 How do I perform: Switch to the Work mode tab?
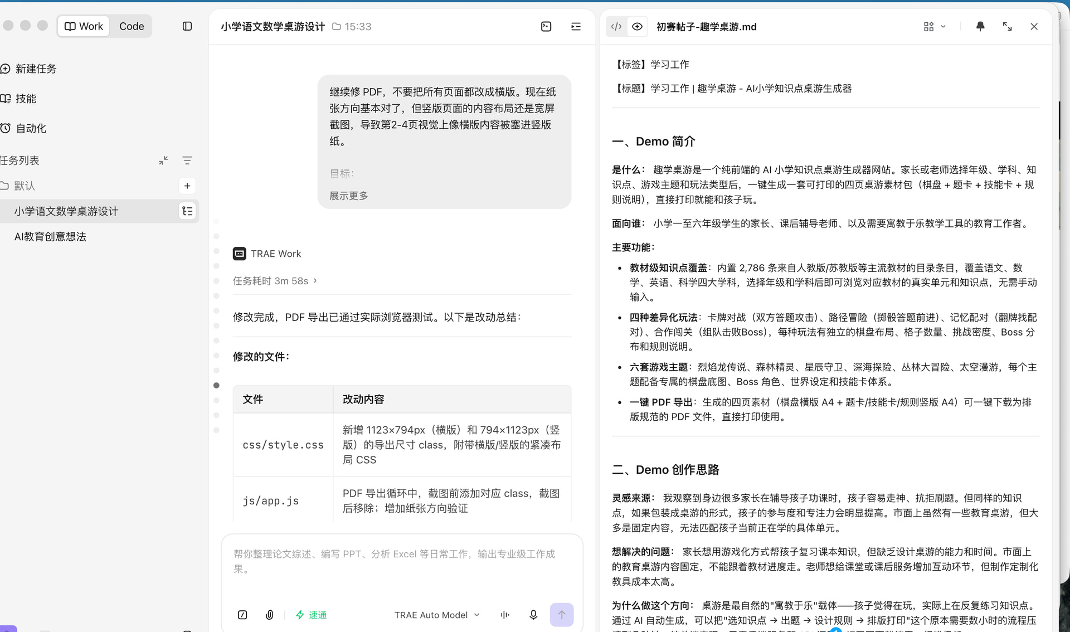[84, 26]
